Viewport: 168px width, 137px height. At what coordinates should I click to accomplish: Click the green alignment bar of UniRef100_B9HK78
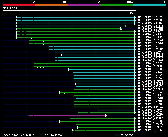(75, 32)
